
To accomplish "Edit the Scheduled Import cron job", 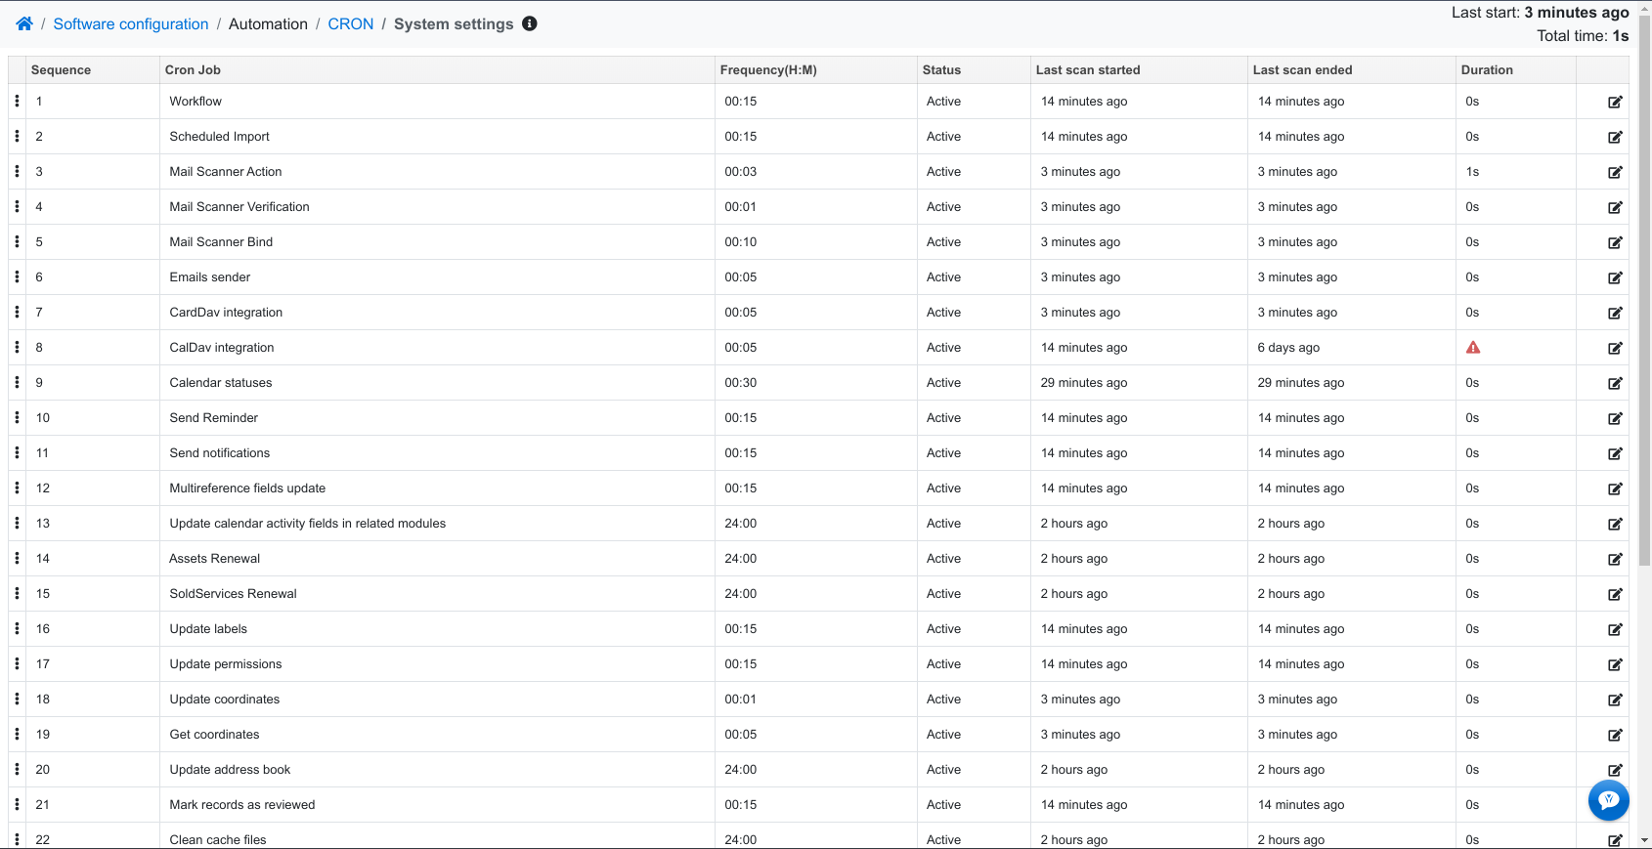I will pos(1615,137).
